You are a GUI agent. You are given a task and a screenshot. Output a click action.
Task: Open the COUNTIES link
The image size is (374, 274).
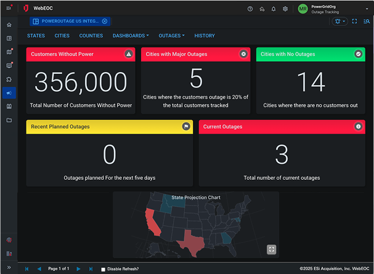tap(91, 36)
